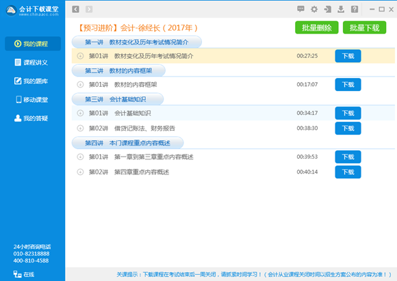The image size is (397, 281).
Task: Click 24小时咨询电话 label
Action: pos(32,247)
